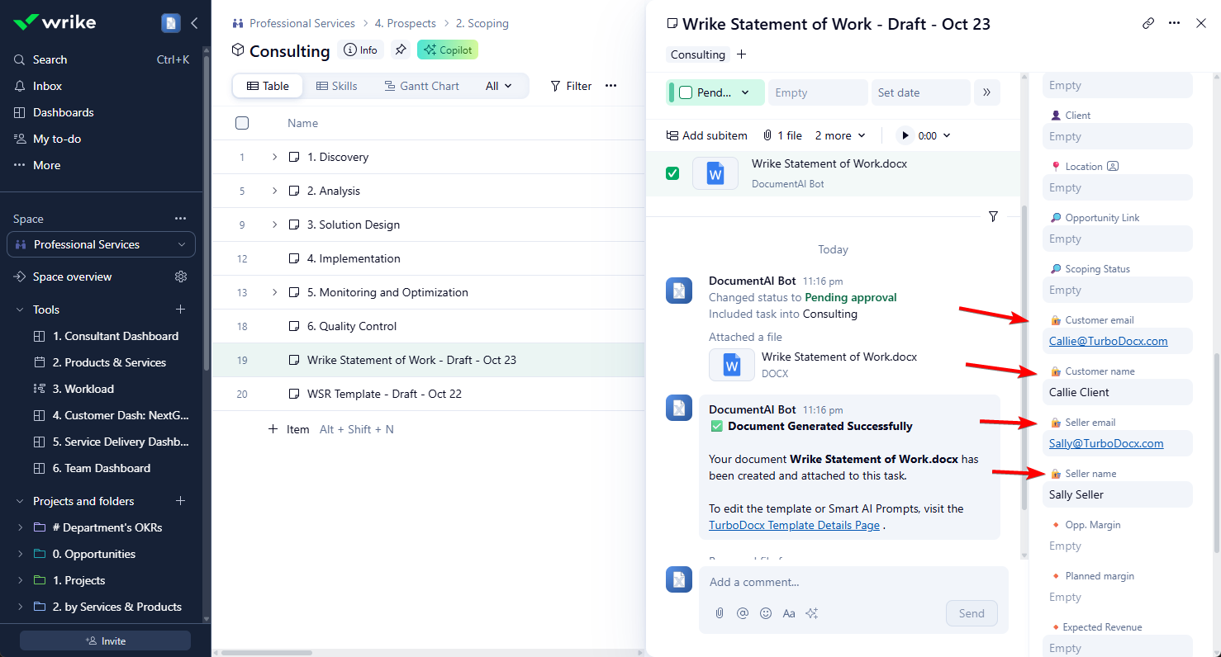1221x657 pixels.
Task: Start the task timer play button
Action: 906,135
